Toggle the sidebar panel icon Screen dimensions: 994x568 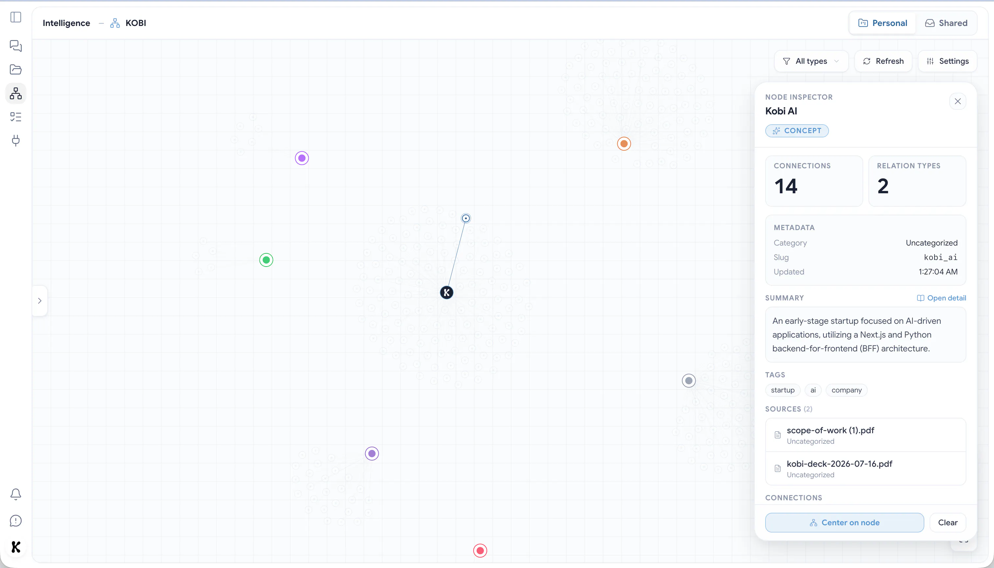pos(15,17)
